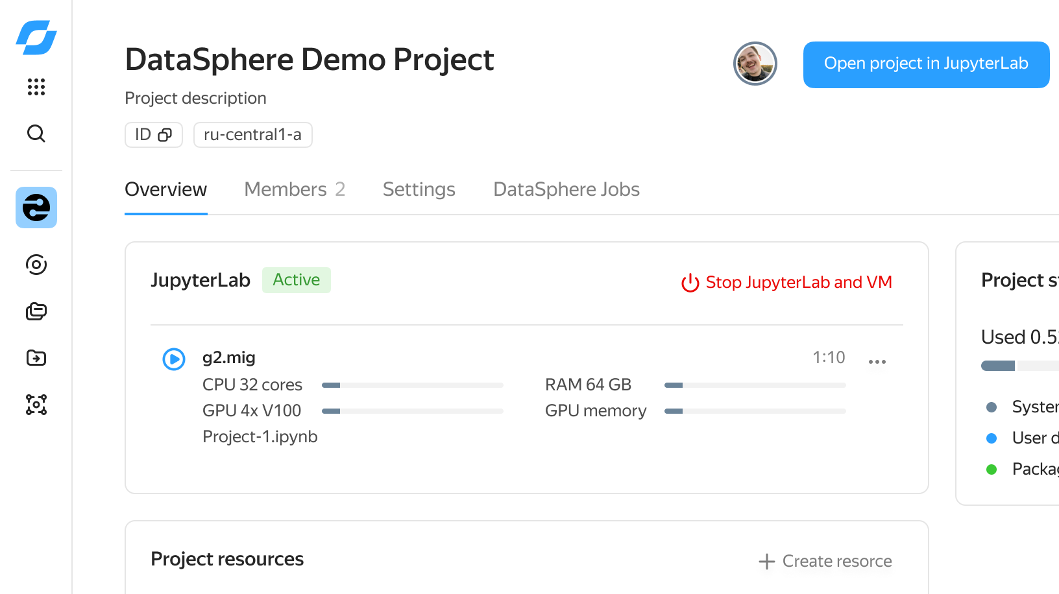Open the circular target icon in sidebar
Image resolution: width=1059 pixels, height=594 pixels.
pyautogui.click(x=36, y=265)
